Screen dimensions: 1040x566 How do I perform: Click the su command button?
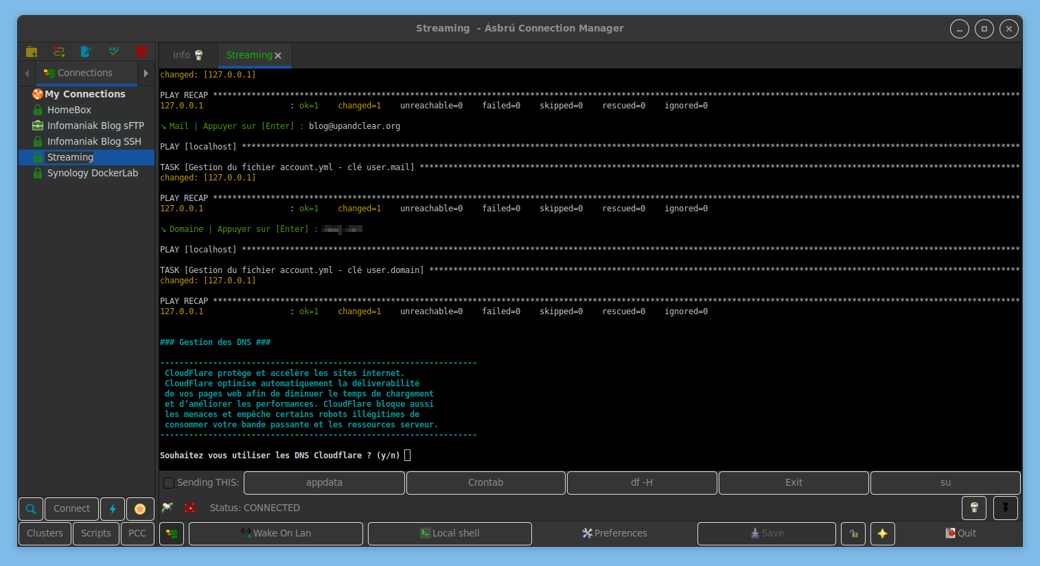click(x=945, y=482)
